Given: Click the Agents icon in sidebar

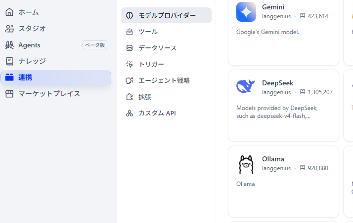Looking at the screenshot, I should click(9, 45).
